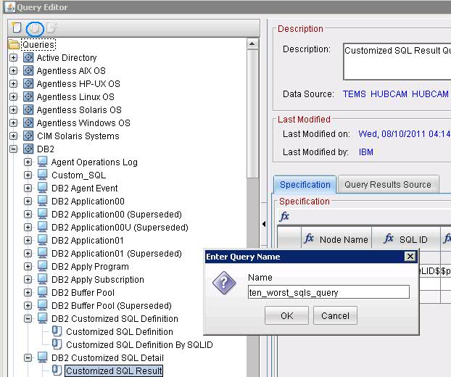Click the Java icon in Query Editor title bar
This screenshot has height=377, width=451.
pyautogui.click(x=10, y=7)
